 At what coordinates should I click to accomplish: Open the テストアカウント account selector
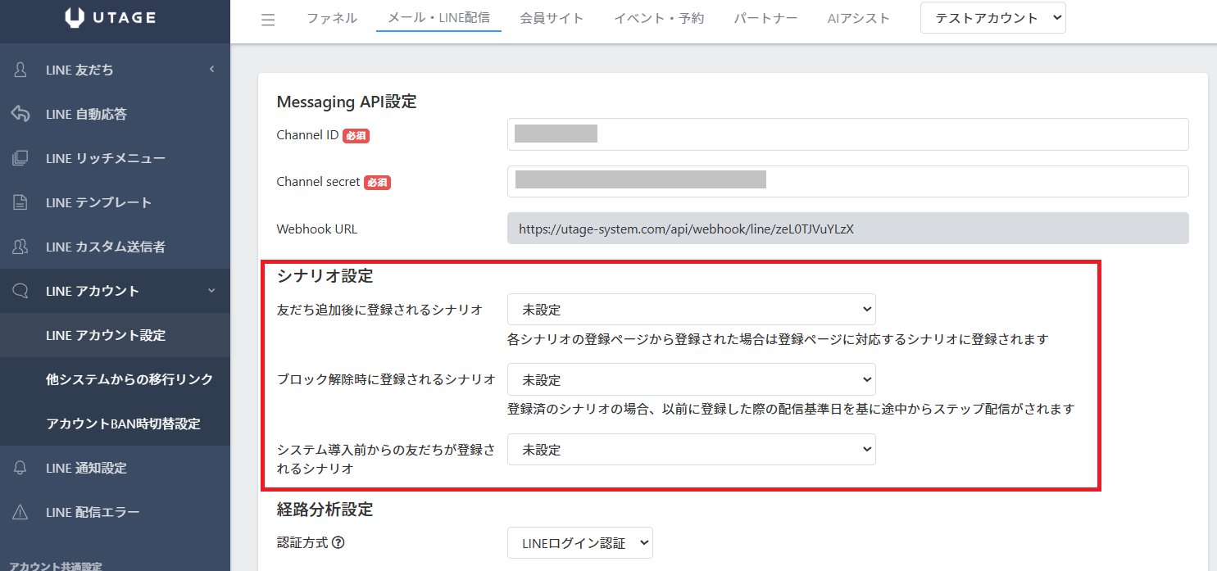point(992,18)
